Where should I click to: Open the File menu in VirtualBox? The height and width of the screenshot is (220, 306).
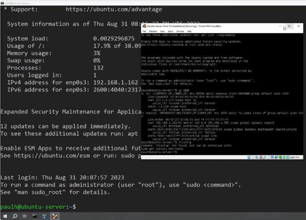(144, 31)
